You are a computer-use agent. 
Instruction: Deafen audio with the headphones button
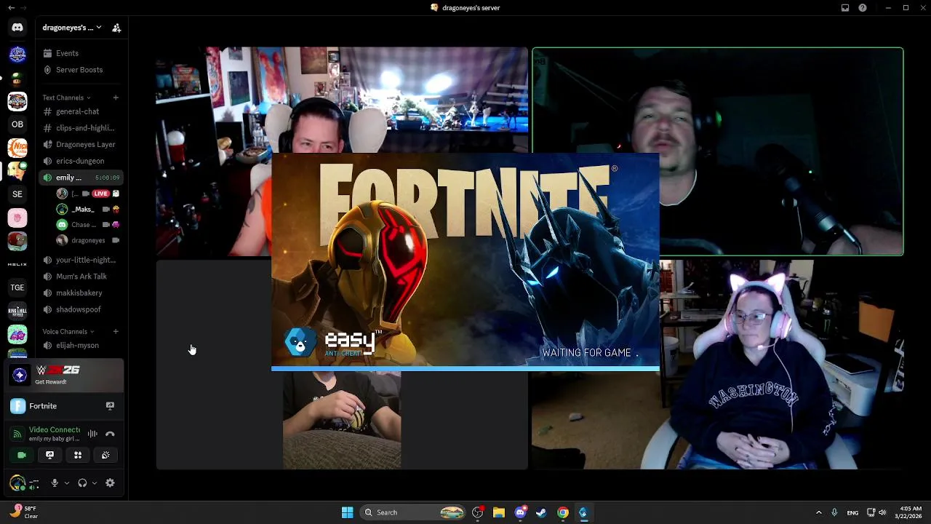(x=82, y=483)
